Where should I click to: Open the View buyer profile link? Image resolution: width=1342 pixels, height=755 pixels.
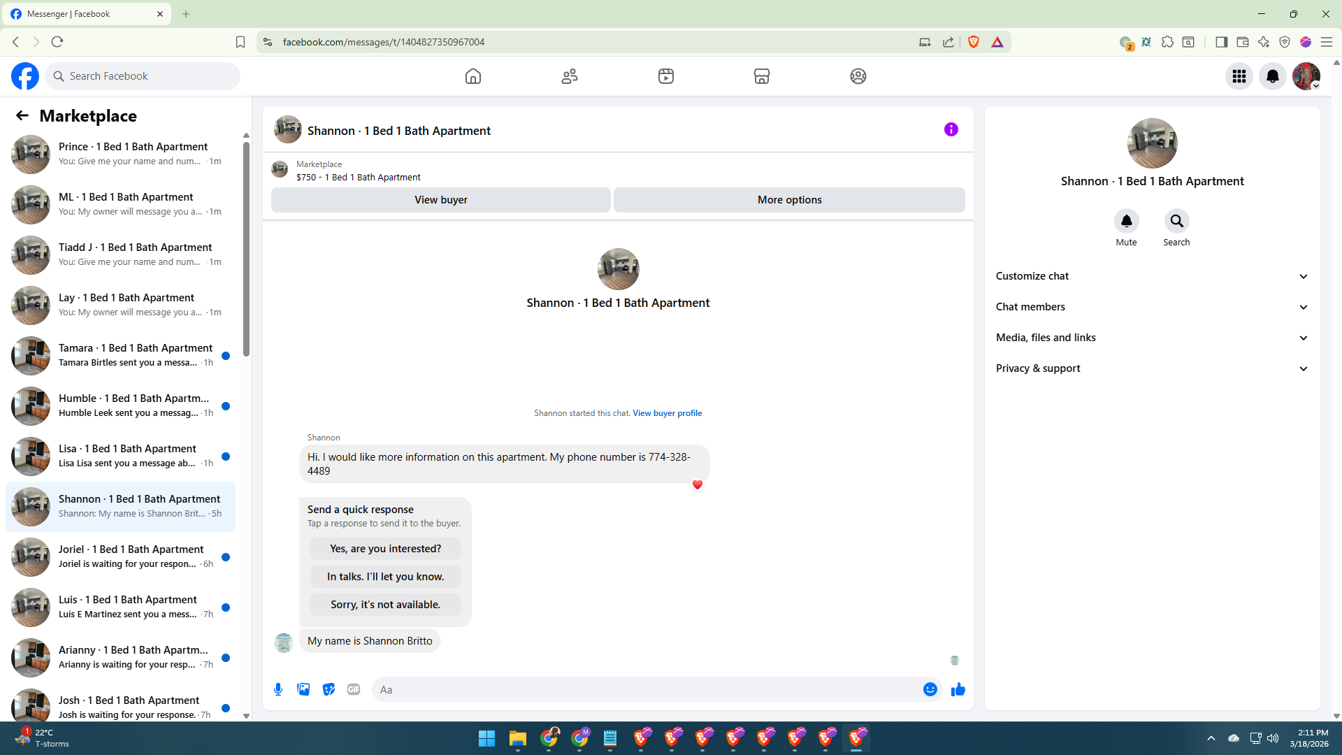pyautogui.click(x=667, y=413)
